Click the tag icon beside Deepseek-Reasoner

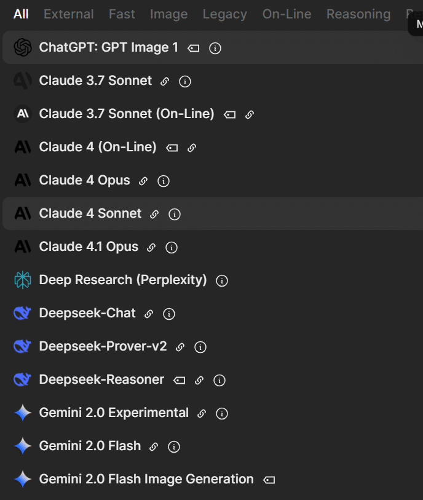179,381
